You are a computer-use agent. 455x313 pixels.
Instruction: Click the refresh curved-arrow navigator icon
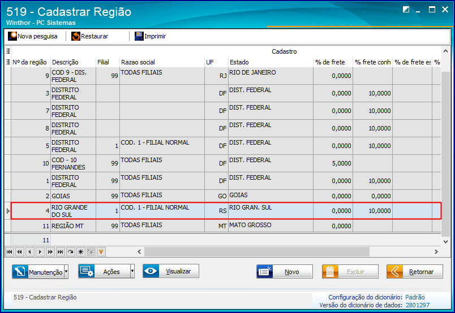click(71, 251)
